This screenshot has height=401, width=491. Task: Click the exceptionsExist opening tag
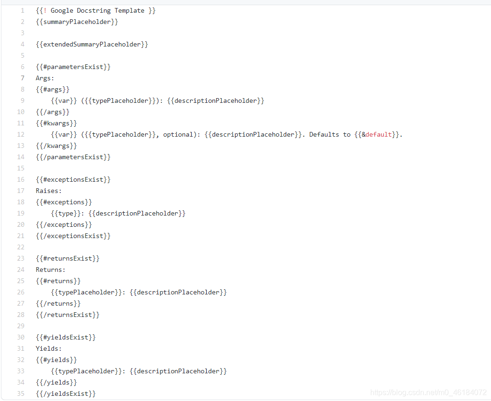(73, 179)
